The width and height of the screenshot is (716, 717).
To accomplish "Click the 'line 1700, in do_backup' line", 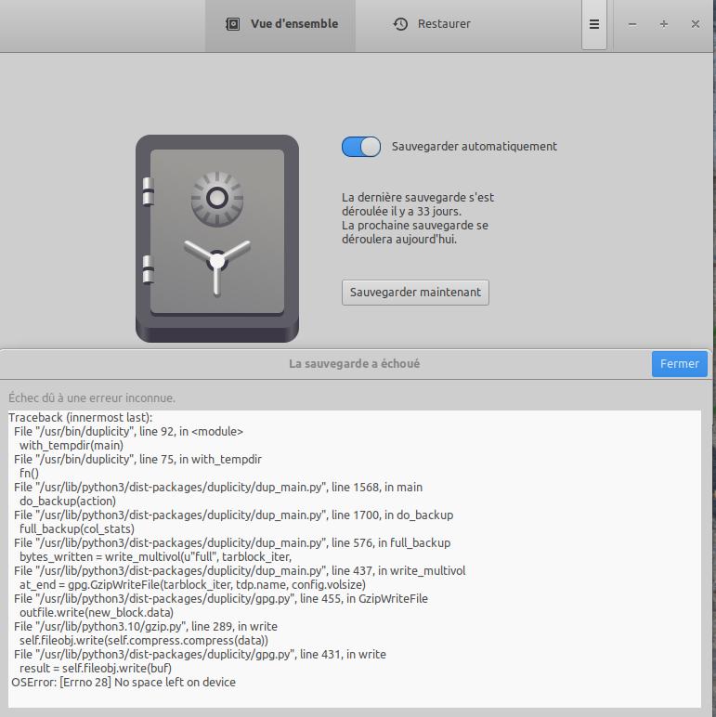I will pyautogui.click(x=234, y=515).
